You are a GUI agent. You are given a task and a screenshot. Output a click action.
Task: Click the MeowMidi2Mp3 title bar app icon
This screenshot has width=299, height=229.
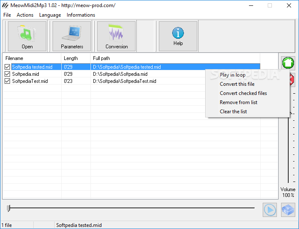pyautogui.click(x=5, y=5)
